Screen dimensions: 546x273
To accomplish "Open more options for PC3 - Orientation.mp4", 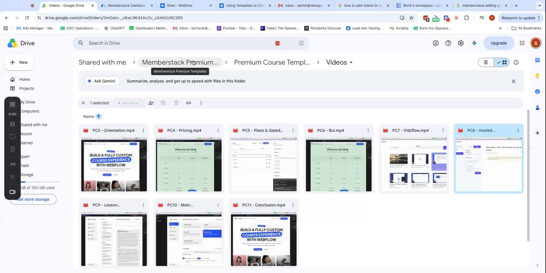I will coord(143,130).
